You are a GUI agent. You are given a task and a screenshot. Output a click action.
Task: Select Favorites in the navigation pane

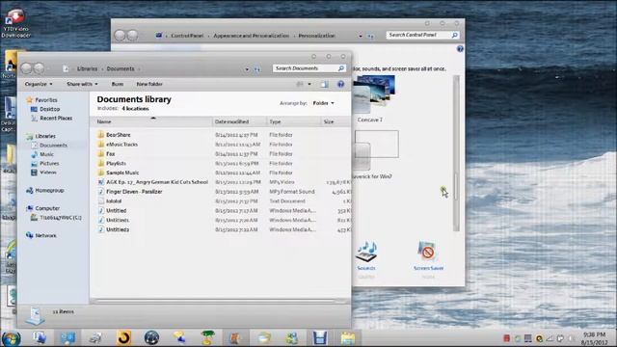[x=41, y=100]
